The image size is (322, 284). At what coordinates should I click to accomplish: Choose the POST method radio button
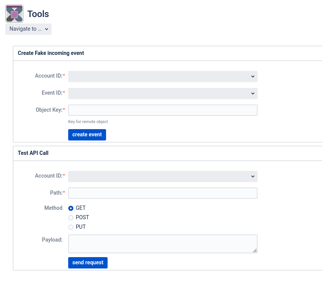click(71, 218)
